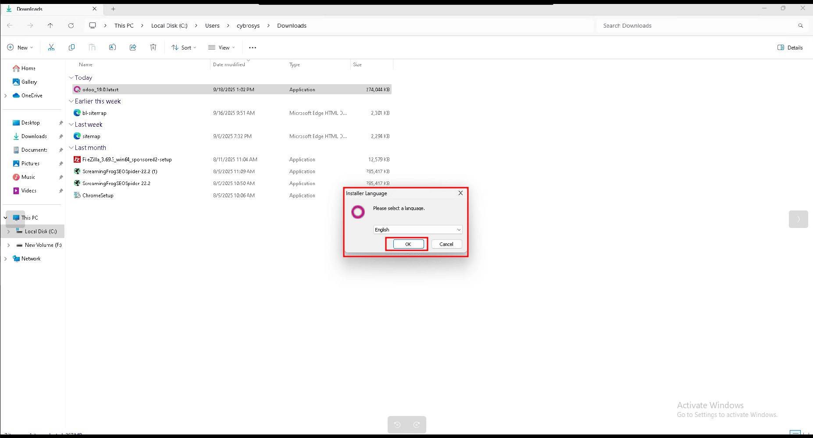This screenshot has width=813, height=438.
Task: Select the bl-sitemap HTML file
Action: point(232,113)
